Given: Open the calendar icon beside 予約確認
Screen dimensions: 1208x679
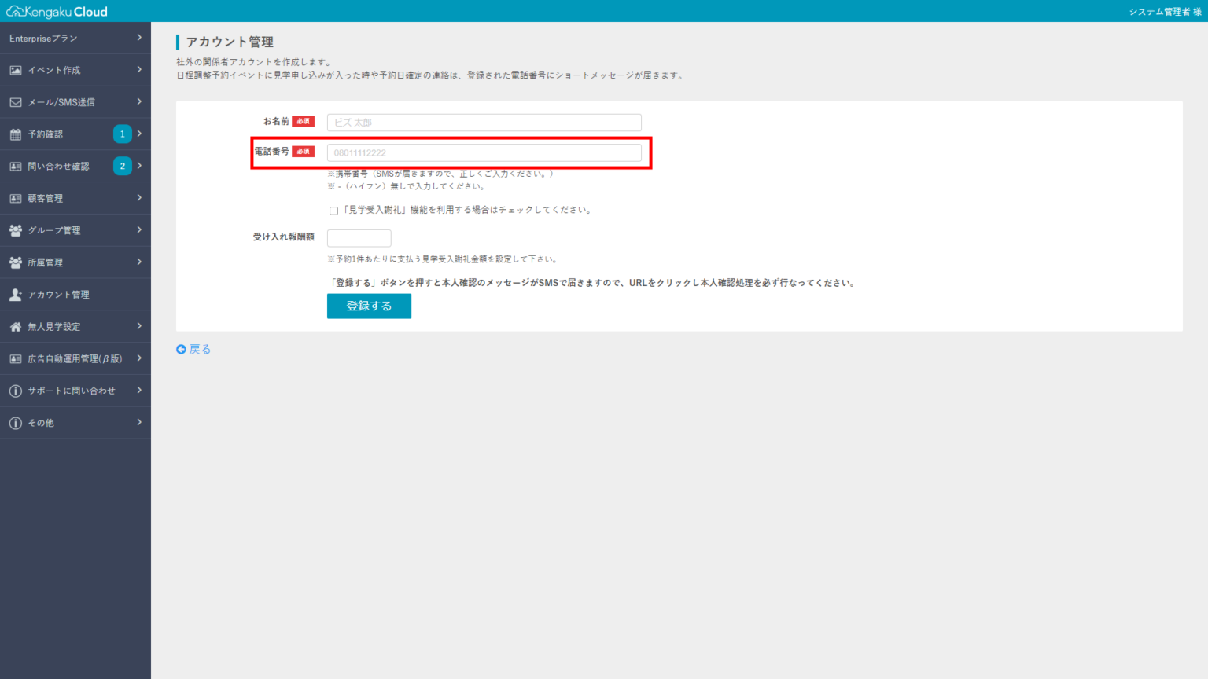Looking at the screenshot, I should pos(14,134).
